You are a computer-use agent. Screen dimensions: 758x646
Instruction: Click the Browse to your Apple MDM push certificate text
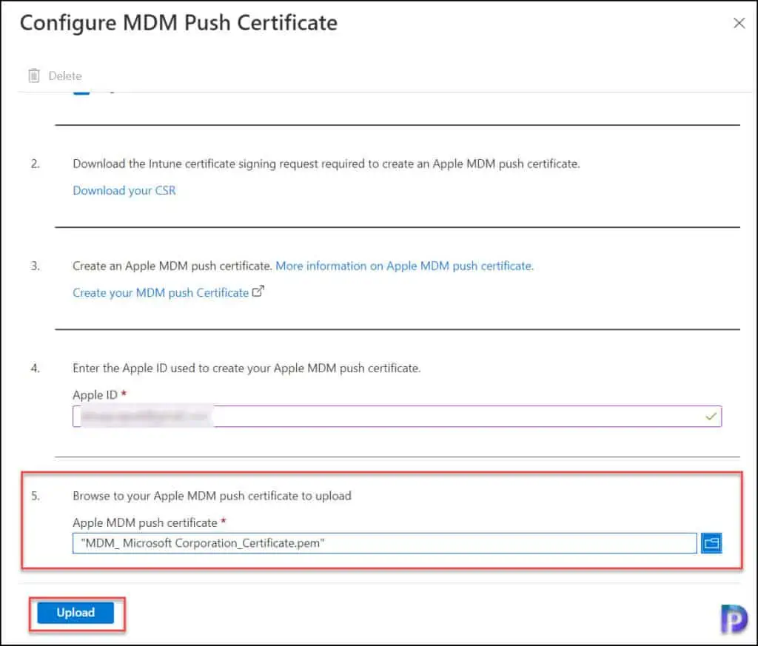pos(212,497)
